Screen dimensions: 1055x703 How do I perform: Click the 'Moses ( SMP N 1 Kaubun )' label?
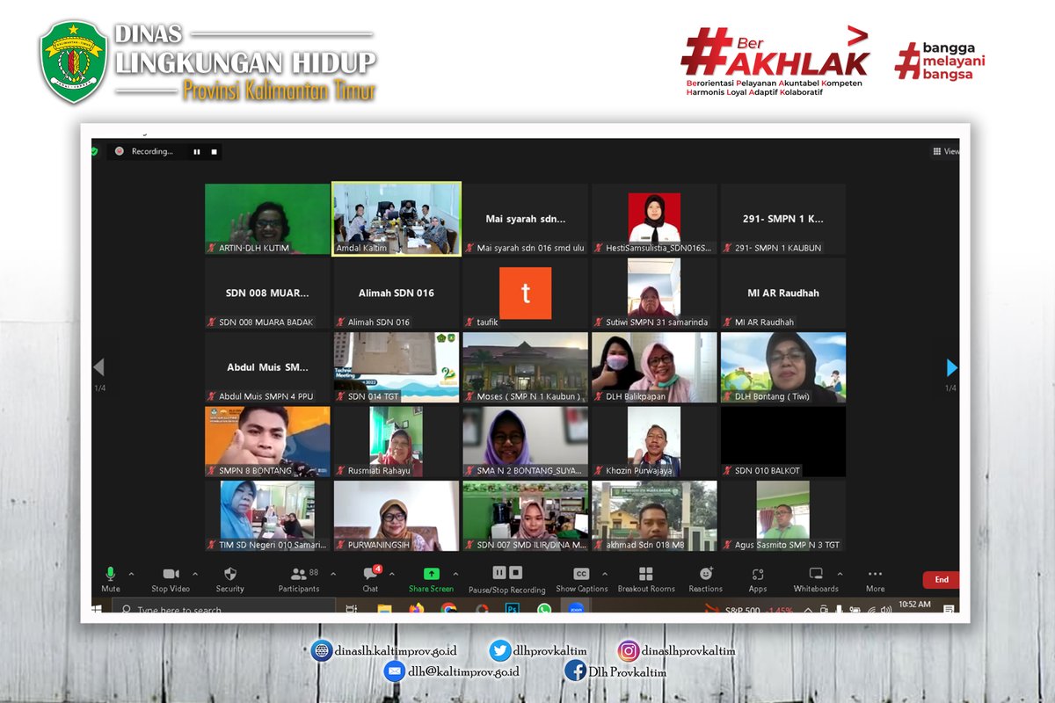click(x=528, y=396)
